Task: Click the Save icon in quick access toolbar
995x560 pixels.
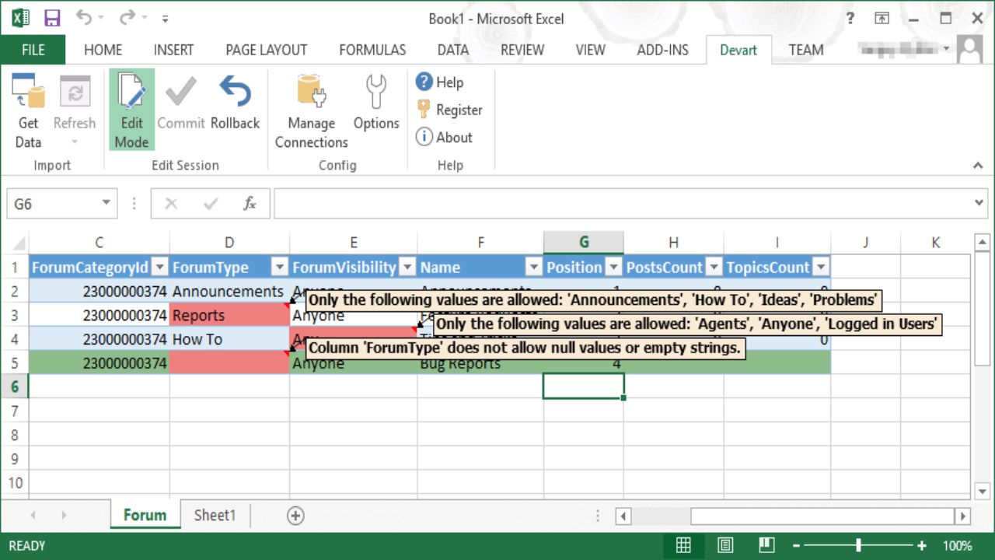Action: click(52, 18)
